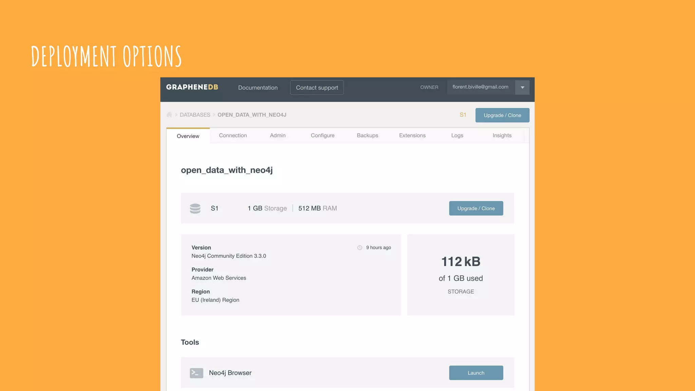
Task: View the Logs tab
Action: click(457, 135)
